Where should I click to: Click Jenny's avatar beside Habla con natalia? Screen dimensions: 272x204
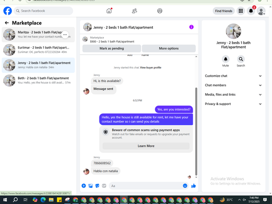pos(86,171)
